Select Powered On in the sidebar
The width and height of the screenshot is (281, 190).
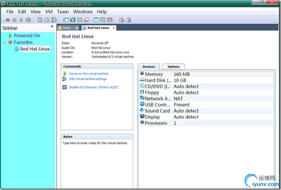pyautogui.click(x=27, y=35)
